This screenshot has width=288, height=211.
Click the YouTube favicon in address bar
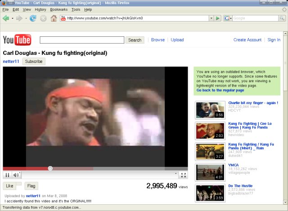pyautogui.click(x=63, y=18)
